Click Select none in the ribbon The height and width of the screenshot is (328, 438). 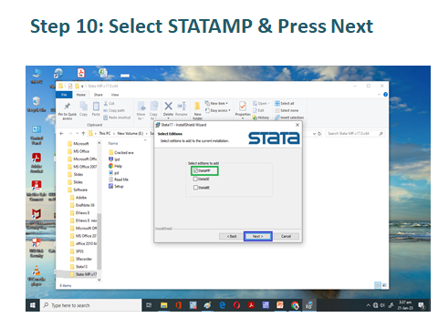point(287,110)
